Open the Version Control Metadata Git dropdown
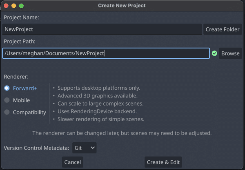The image size is (245, 170). pyautogui.click(x=85, y=148)
